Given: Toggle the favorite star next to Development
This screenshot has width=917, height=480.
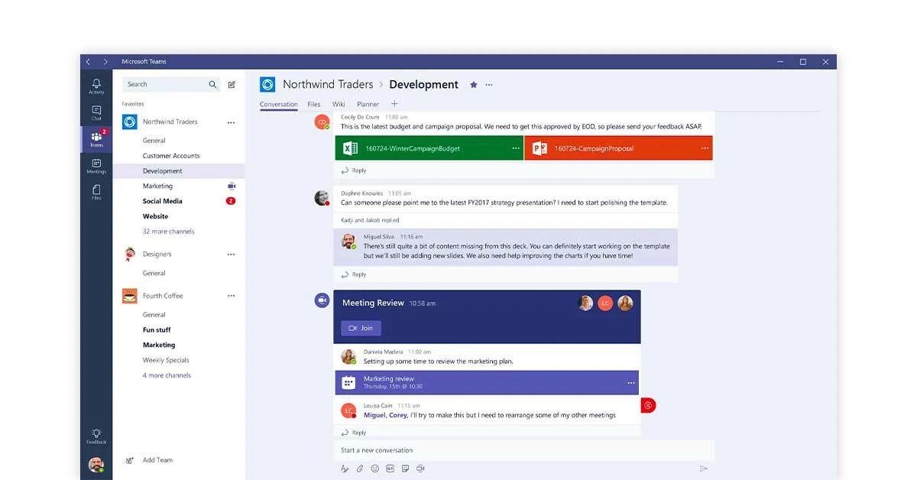Looking at the screenshot, I should [472, 85].
